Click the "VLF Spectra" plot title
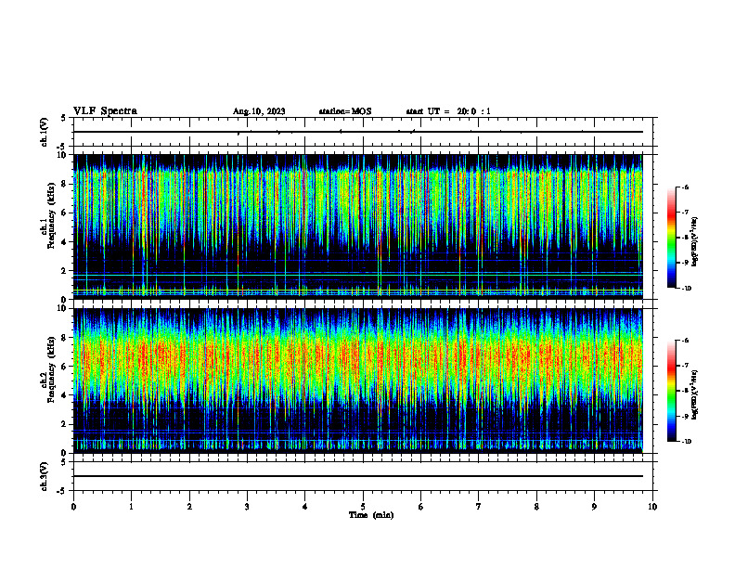735x568 pixels. pos(105,111)
